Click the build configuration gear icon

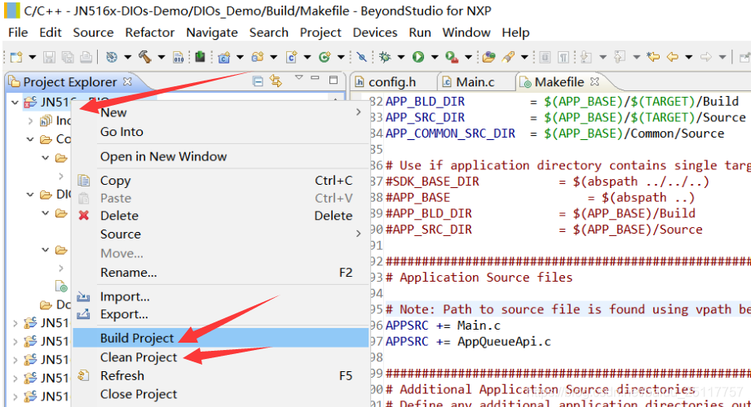(112, 58)
